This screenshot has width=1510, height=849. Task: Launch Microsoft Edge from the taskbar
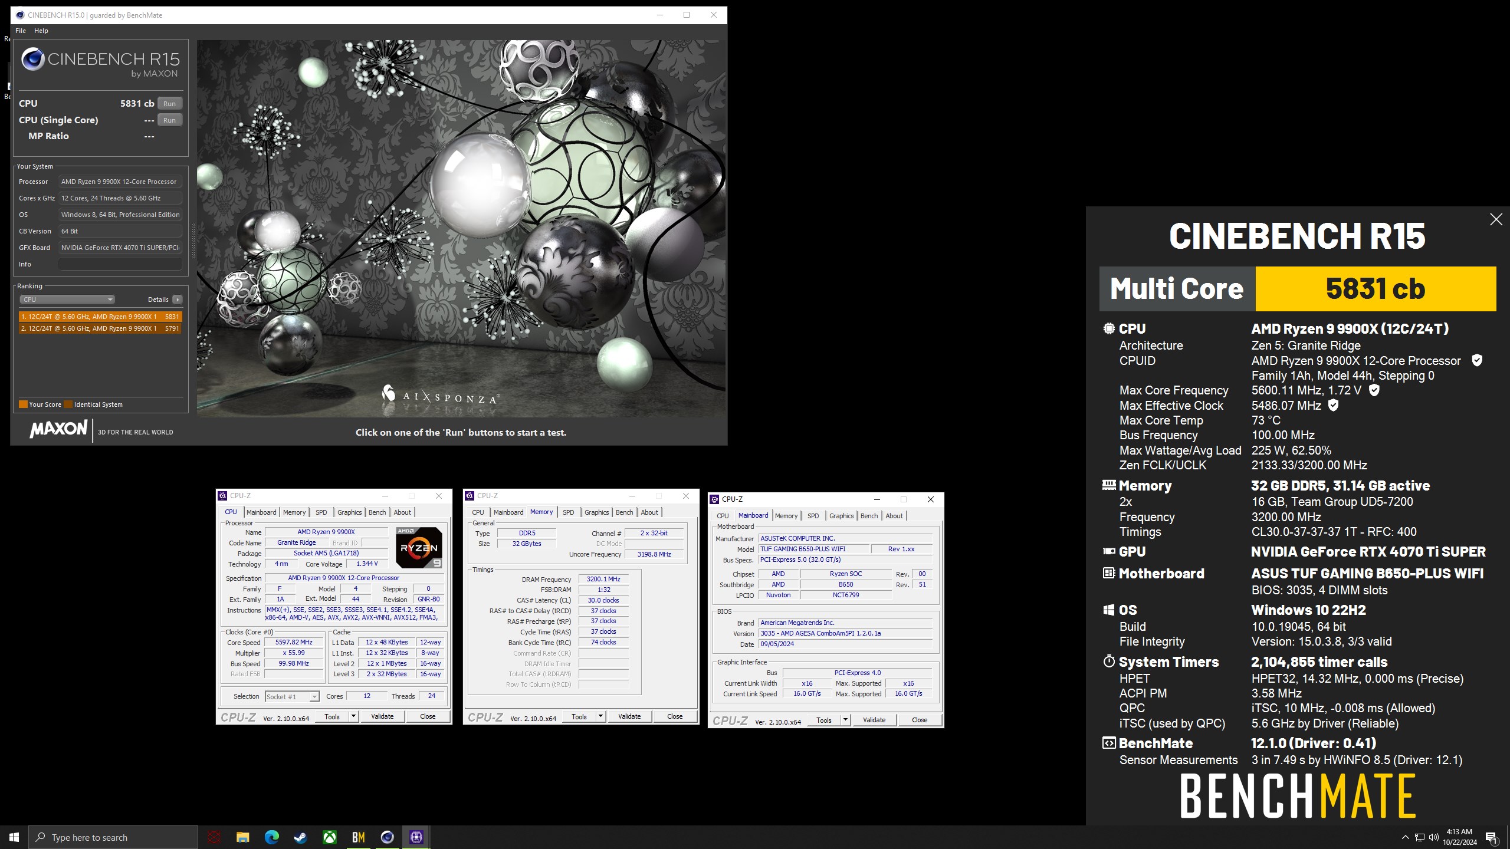[271, 837]
